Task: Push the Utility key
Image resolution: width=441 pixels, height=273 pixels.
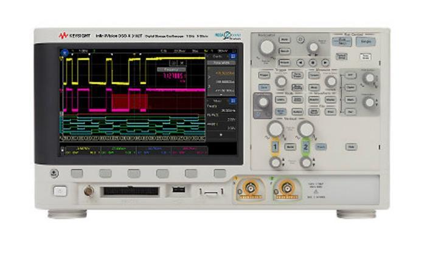Action: pyautogui.click(x=280, y=99)
